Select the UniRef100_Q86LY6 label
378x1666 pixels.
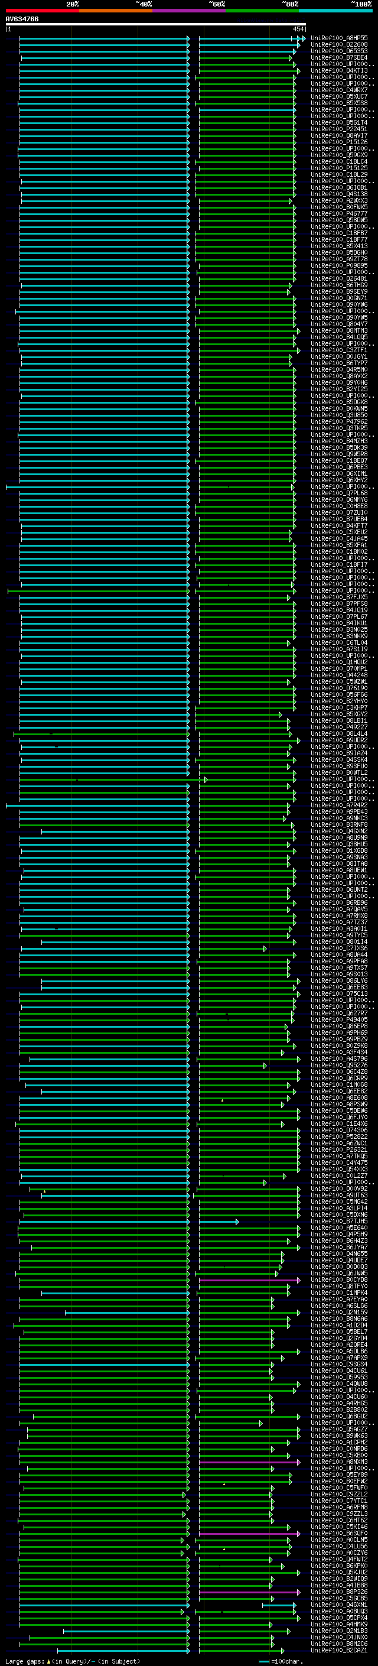coord(339,980)
